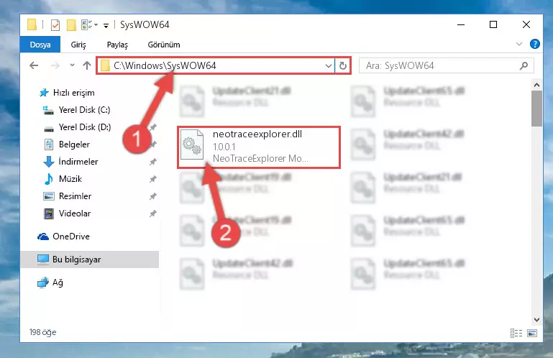Go back with the left arrow button
The image size is (553, 358).
click(x=34, y=65)
